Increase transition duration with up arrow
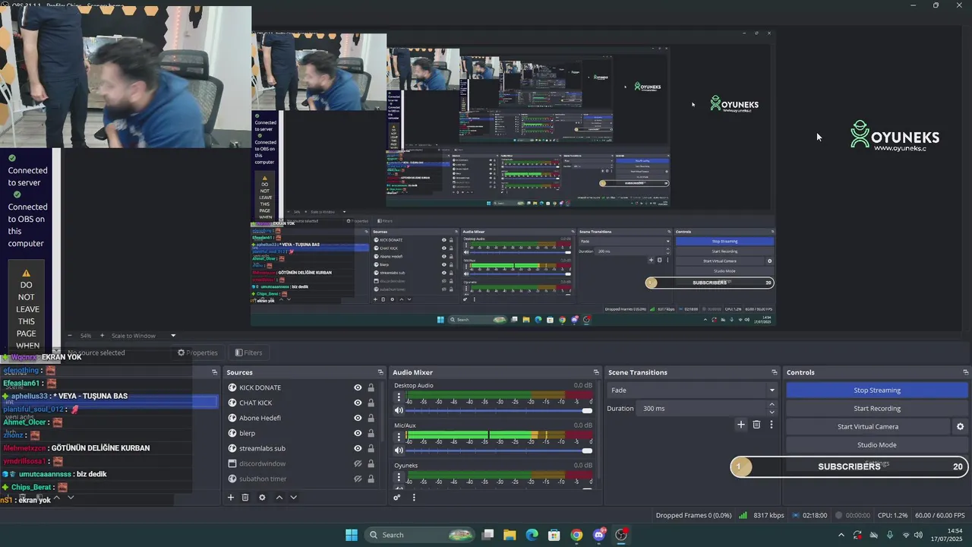Viewport: 972px width, 547px height. pyautogui.click(x=772, y=405)
